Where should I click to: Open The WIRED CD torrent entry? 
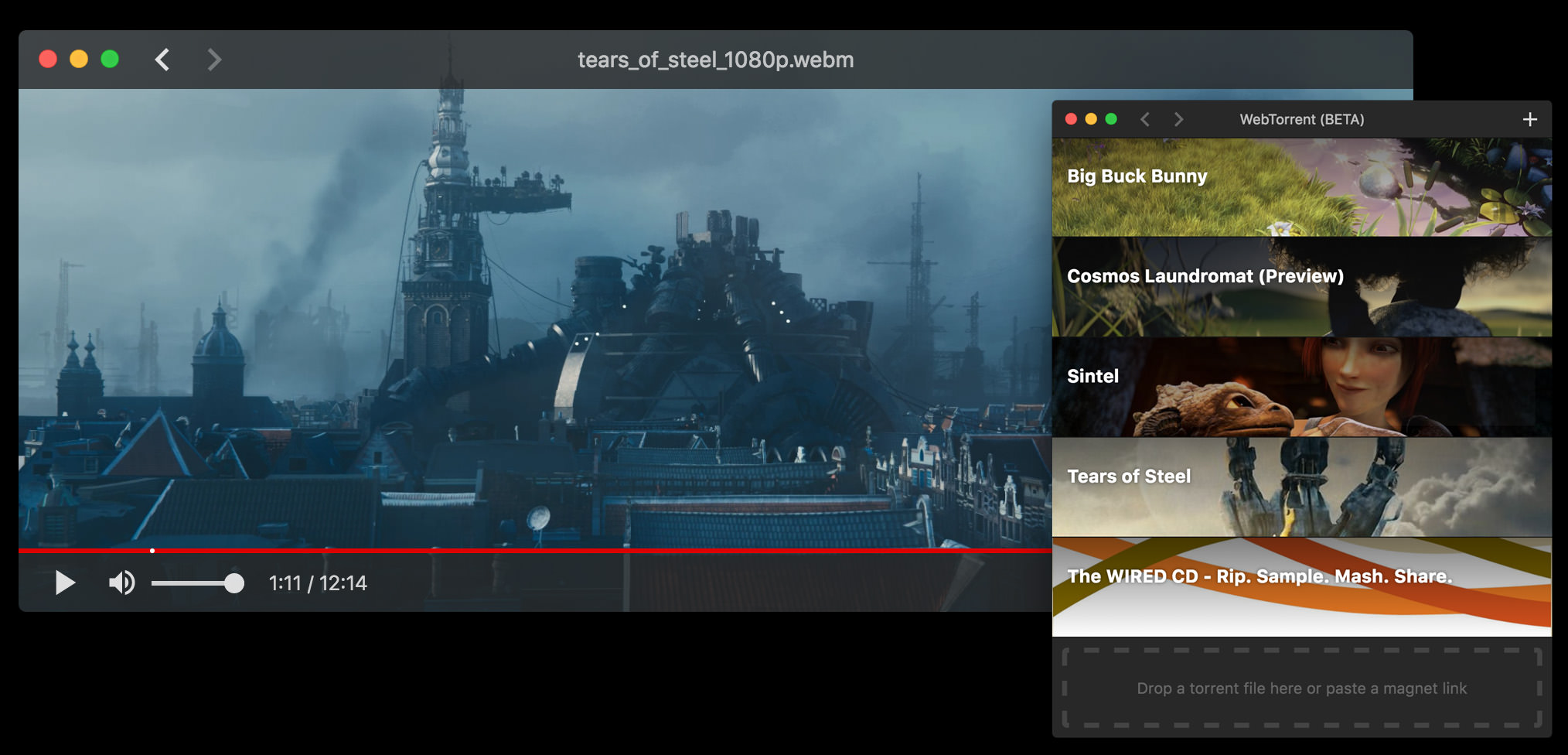(x=1300, y=587)
